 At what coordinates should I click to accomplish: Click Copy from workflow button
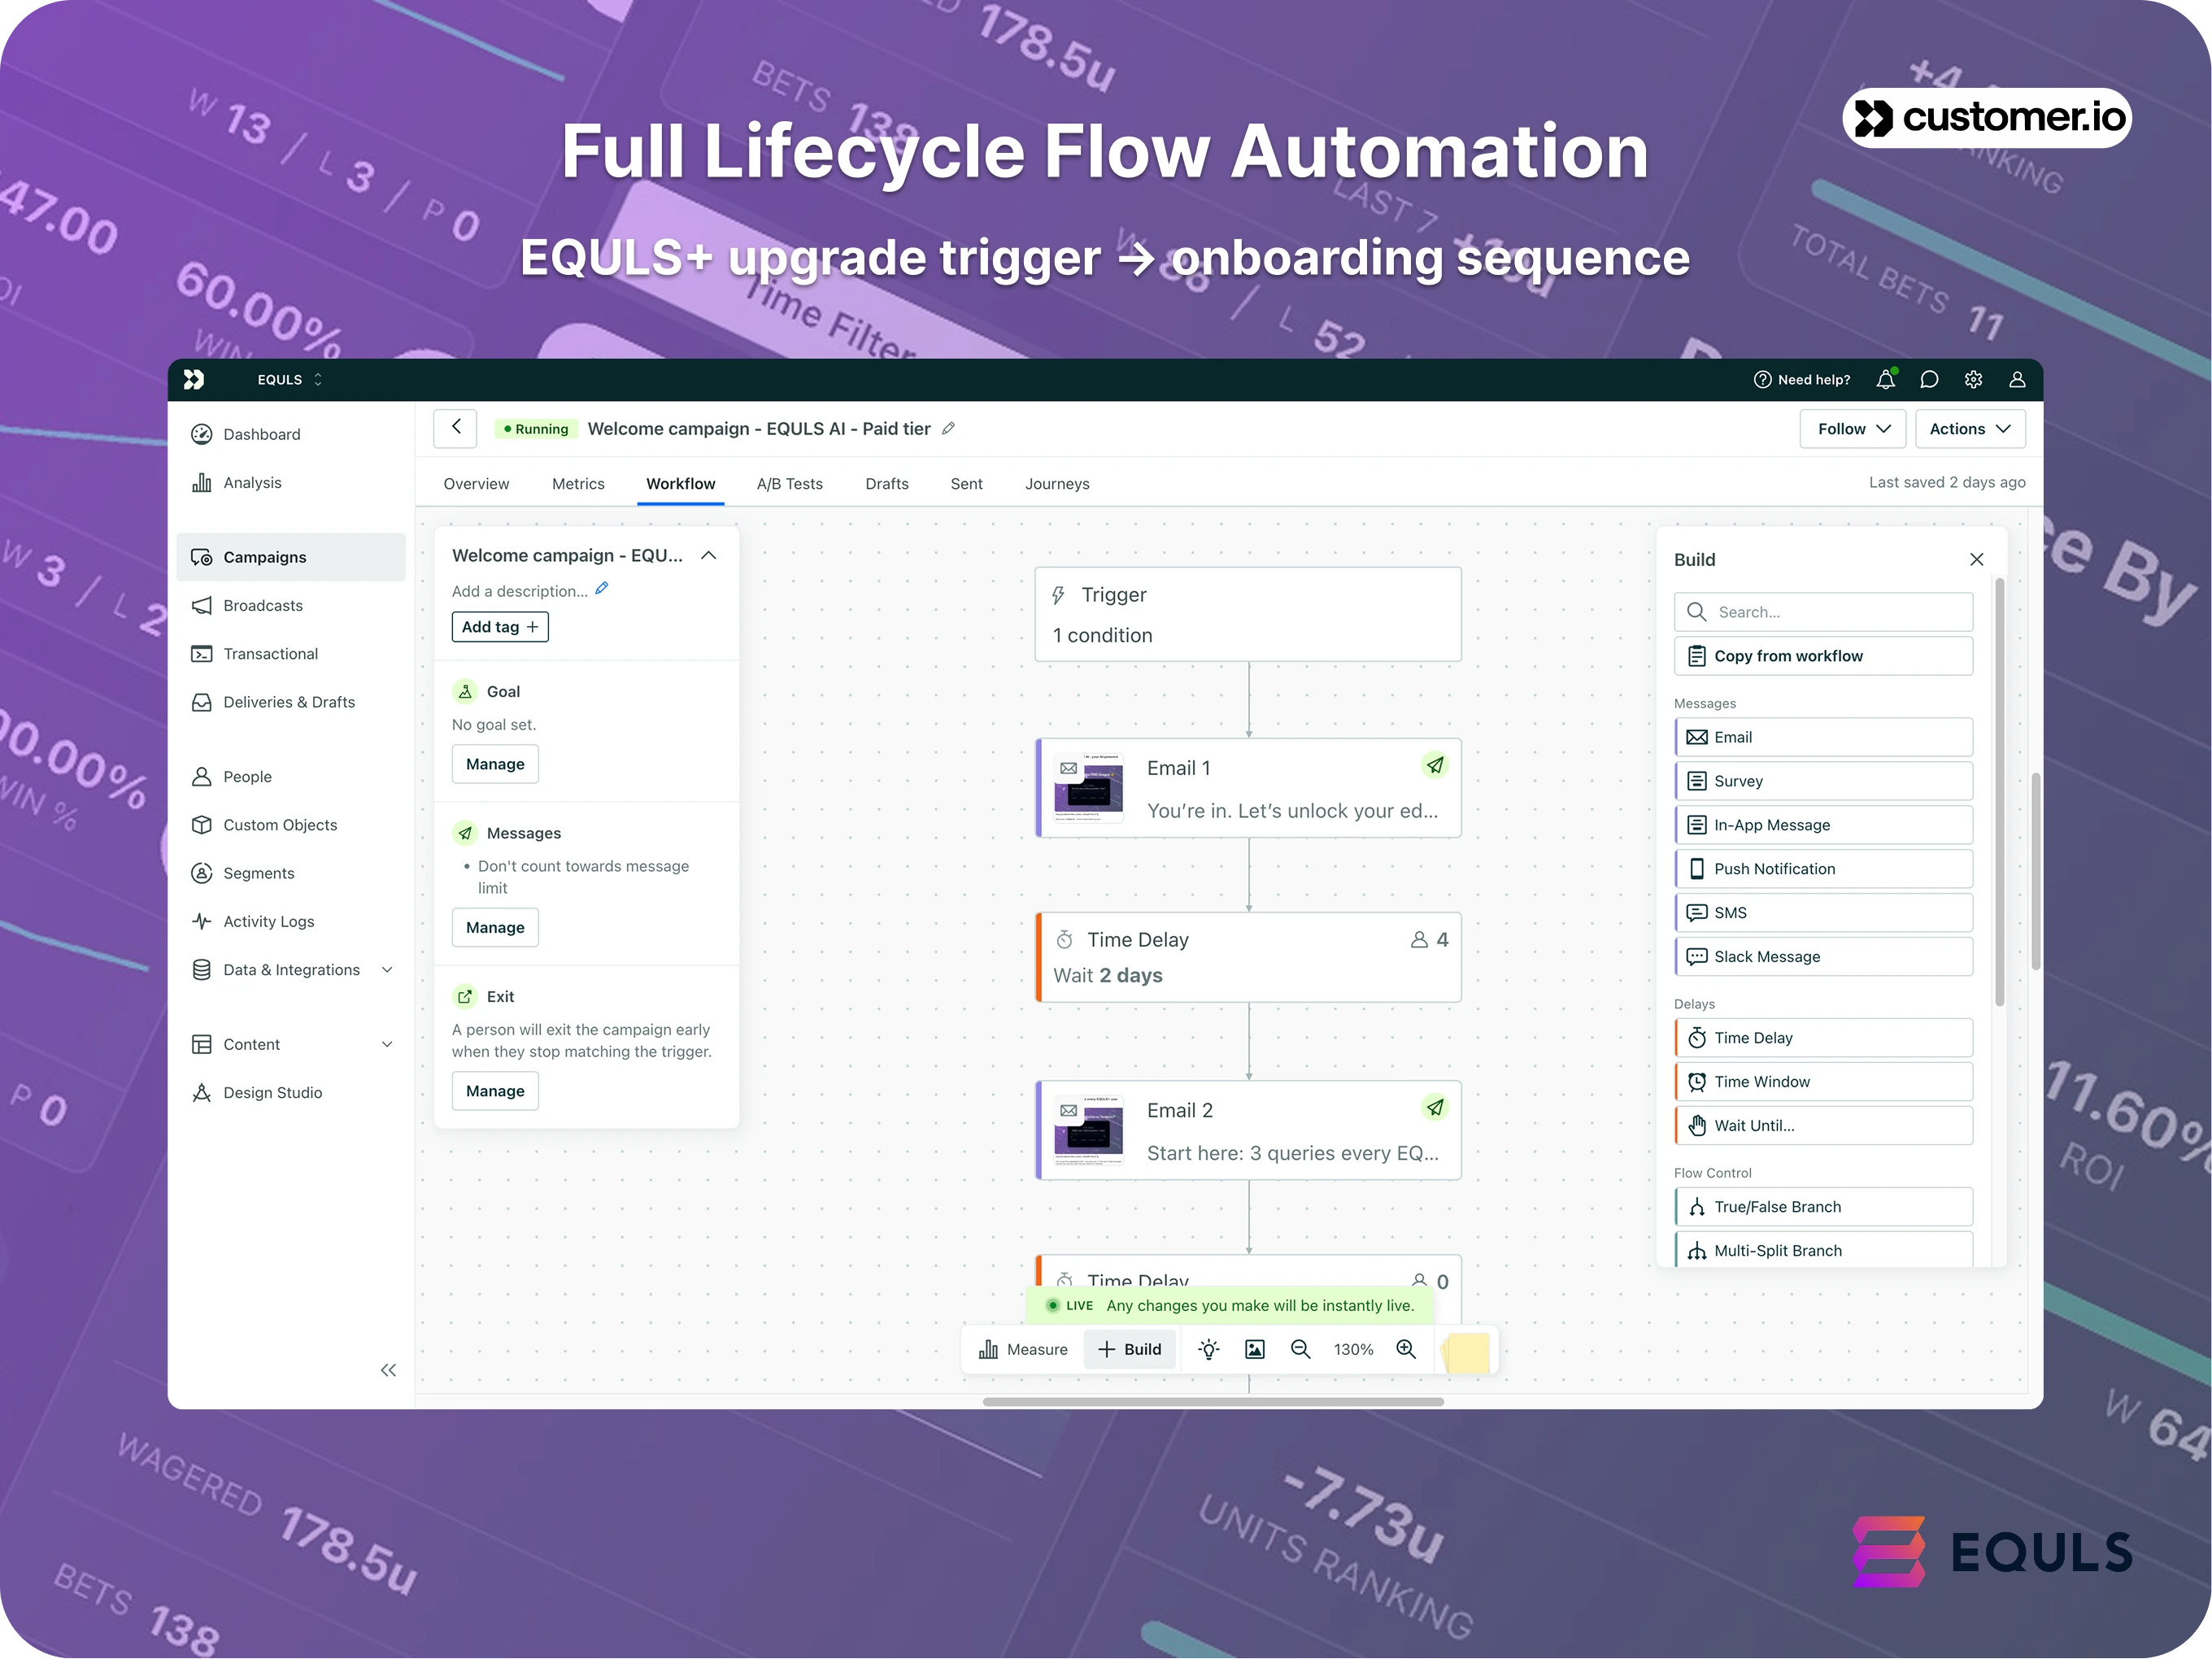coord(1822,656)
